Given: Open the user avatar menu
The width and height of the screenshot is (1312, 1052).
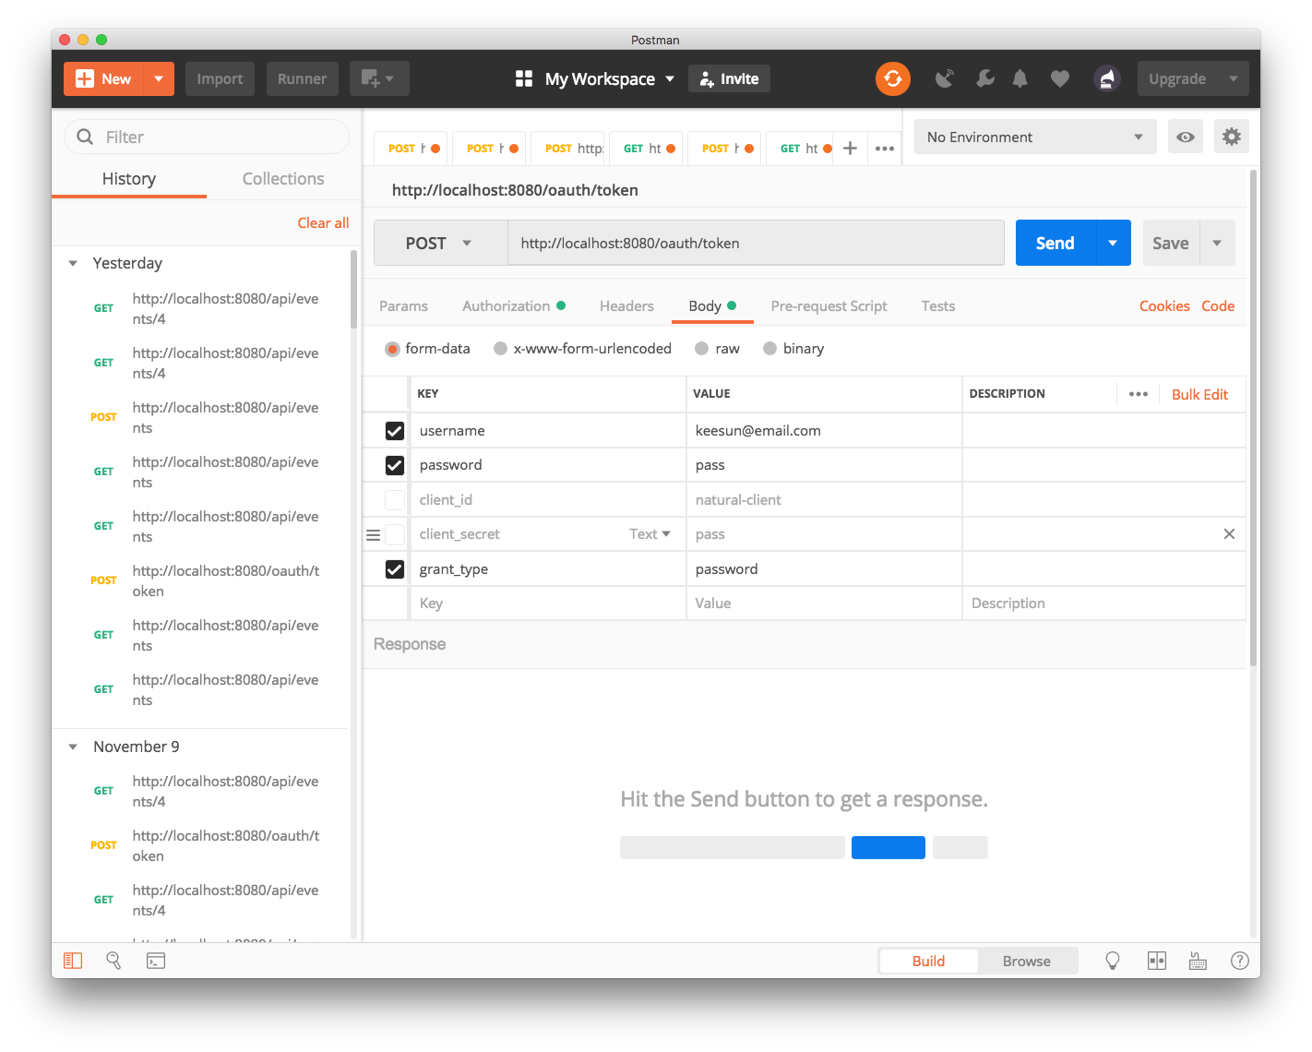Looking at the screenshot, I should [1107, 79].
